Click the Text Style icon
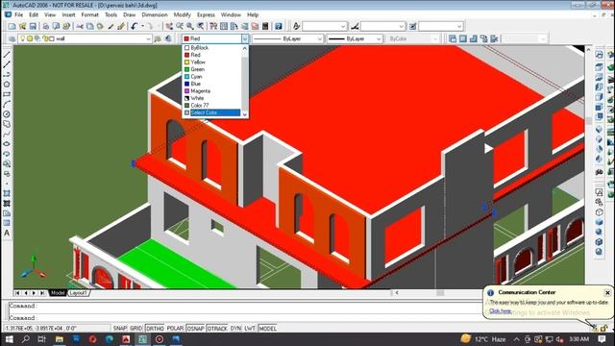Viewport: 615px width, 346px height. 296,26
